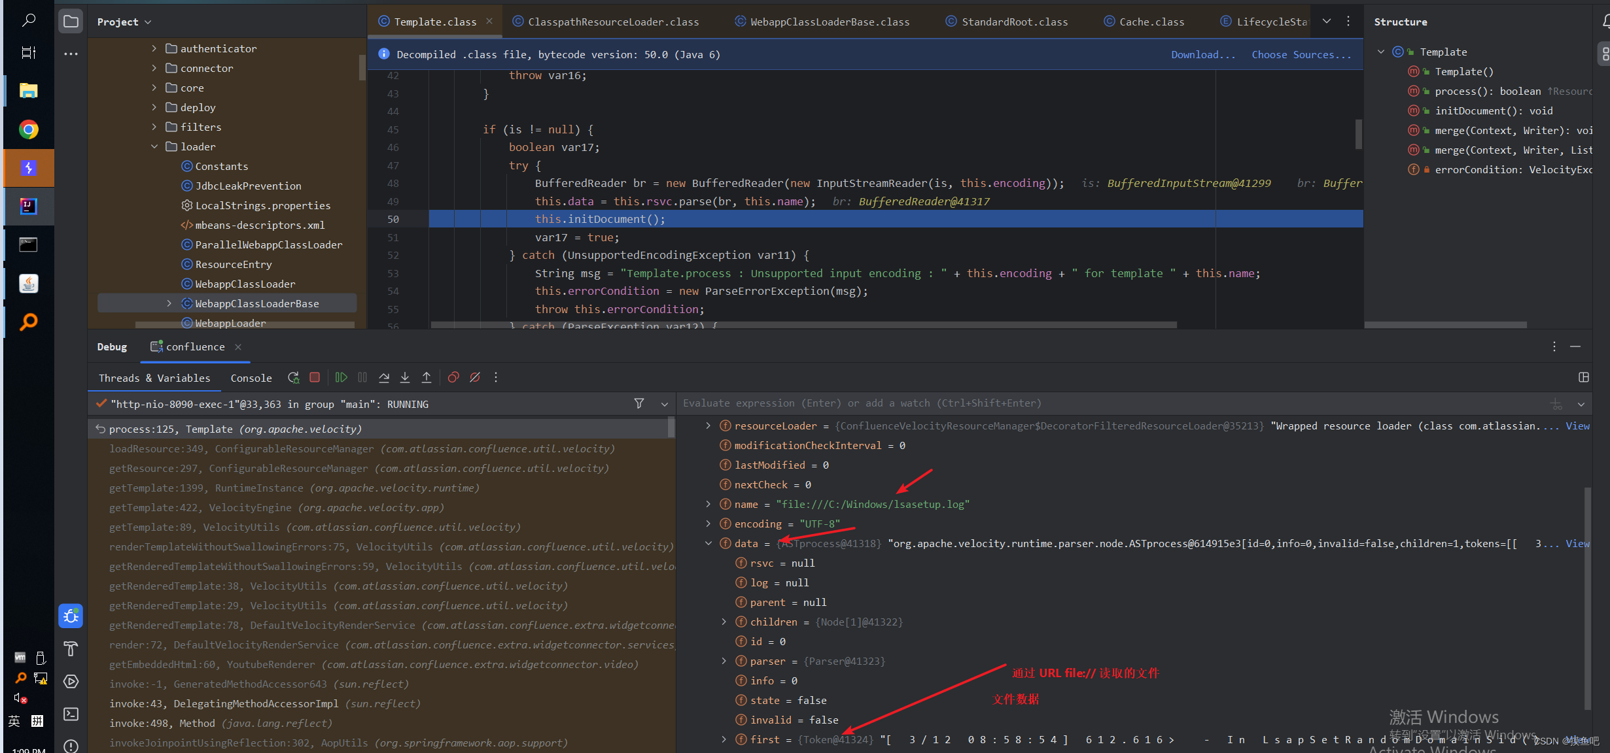Screen dimensions: 1610x753
Task: Step over the current line
Action: pos(384,377)
